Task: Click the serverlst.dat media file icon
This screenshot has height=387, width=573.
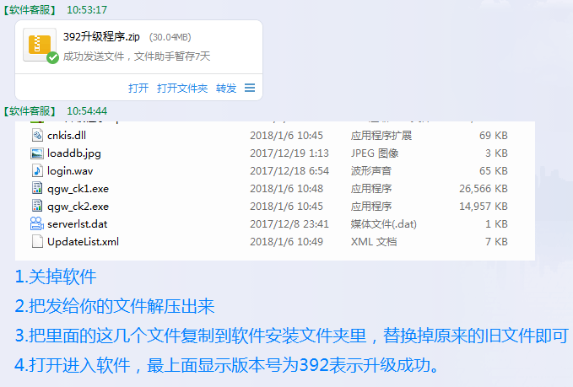Action: click(36, 223)
